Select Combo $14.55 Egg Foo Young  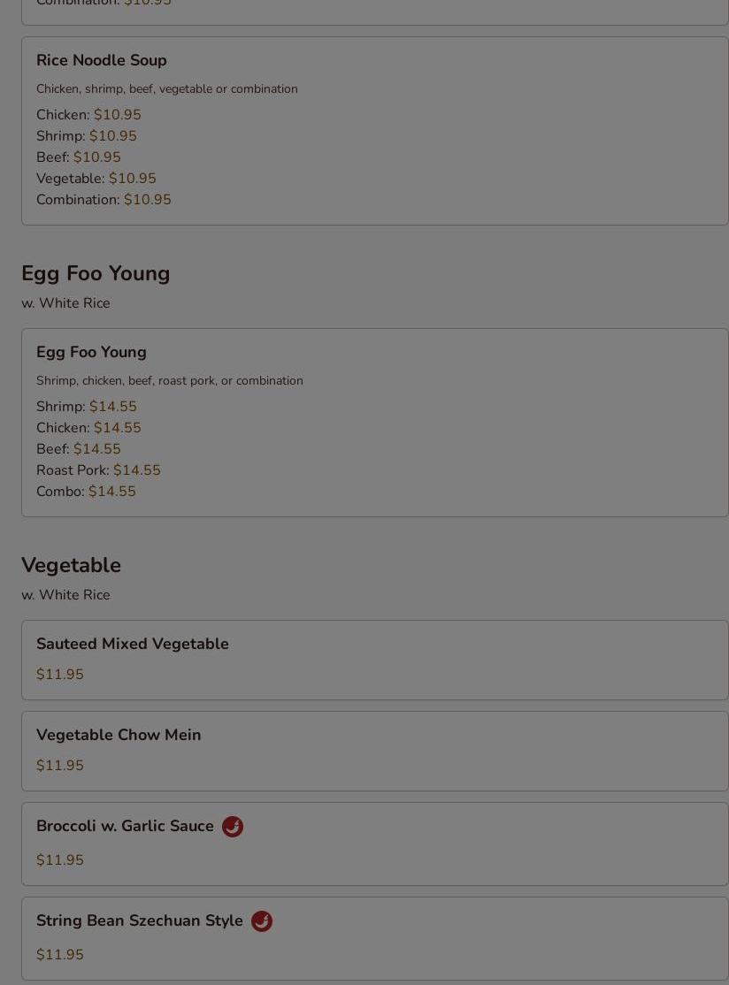click(86, 492)
